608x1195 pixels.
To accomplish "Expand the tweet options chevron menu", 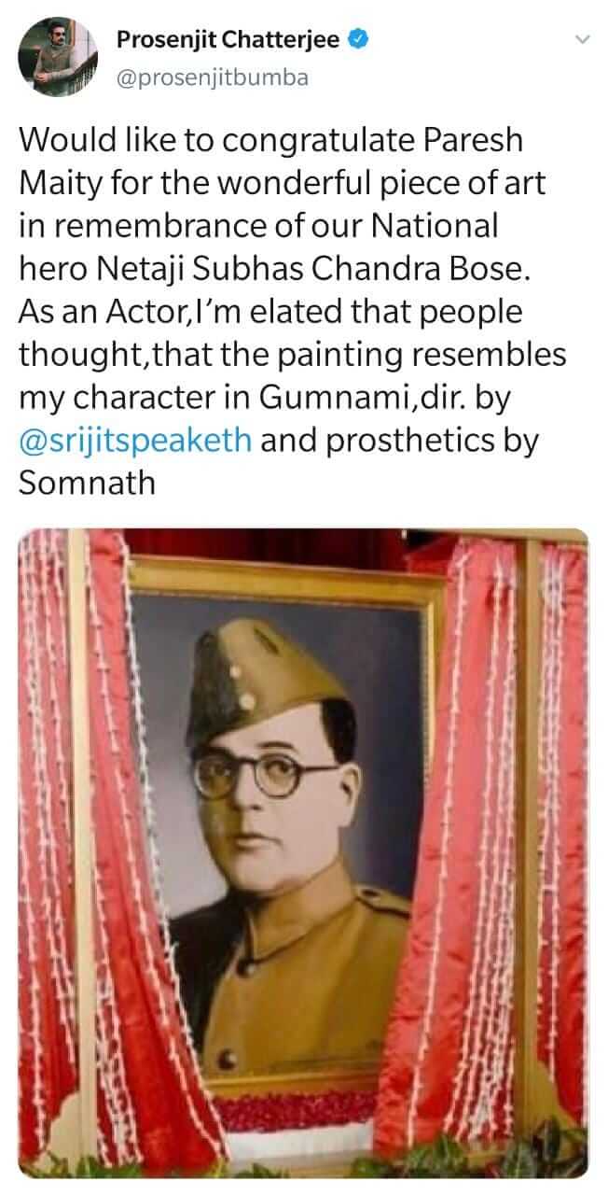I will coord(584,40).
